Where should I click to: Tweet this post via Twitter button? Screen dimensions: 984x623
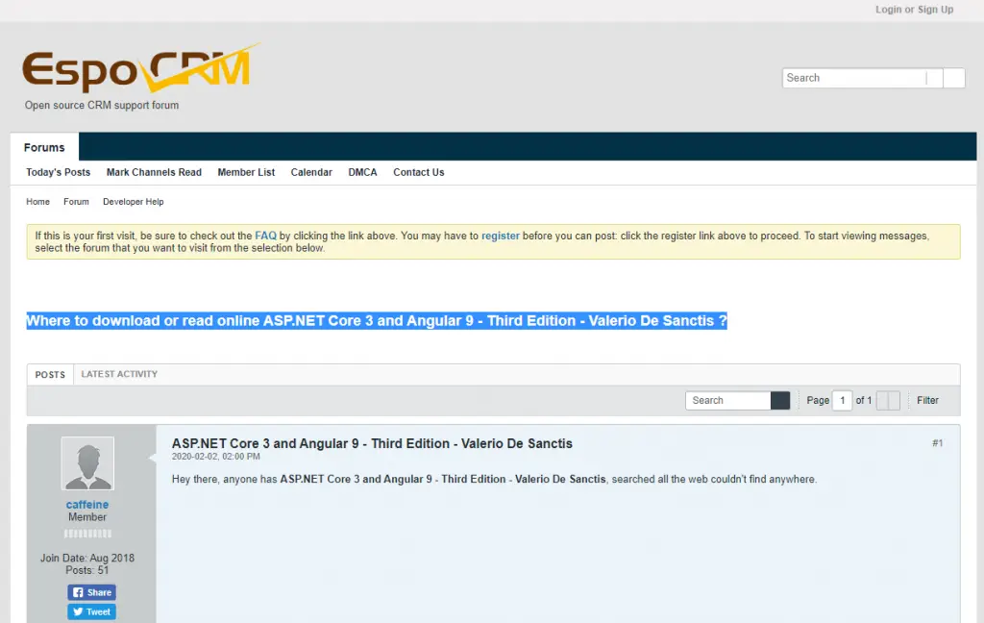tap(91, 611)
